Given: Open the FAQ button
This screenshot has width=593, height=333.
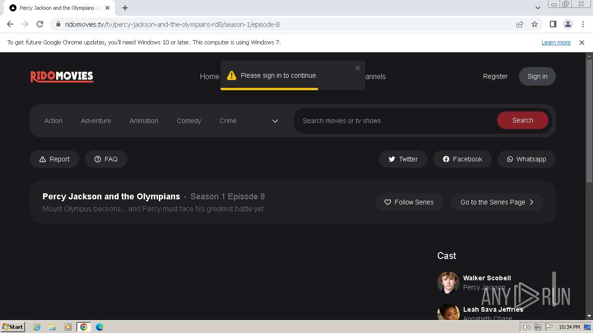Looking at the screenshot, I should (106, 159).
